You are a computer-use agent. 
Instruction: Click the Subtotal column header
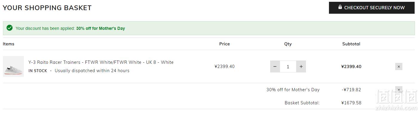(351, 44)
